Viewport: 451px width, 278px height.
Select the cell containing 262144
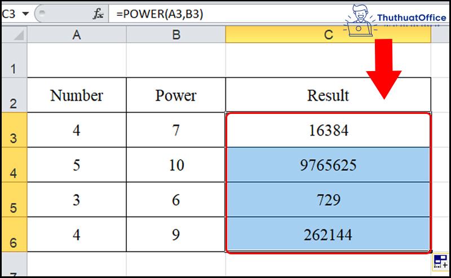pyautogui.click(x=328, y=234)
